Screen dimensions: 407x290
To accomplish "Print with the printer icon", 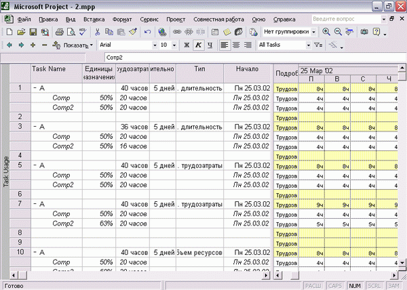I will tap(60, 32).
